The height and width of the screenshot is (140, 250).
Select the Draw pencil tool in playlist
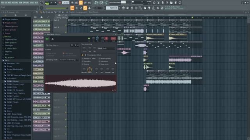[41, 12]
